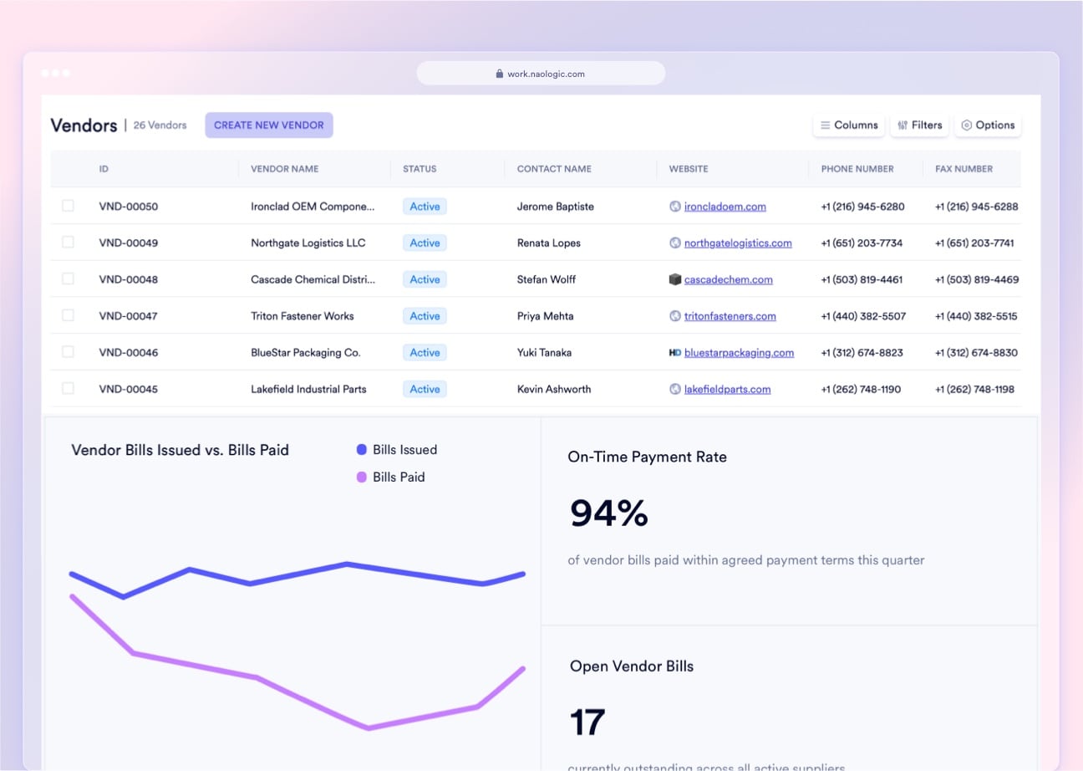
Task: Follow the bluestarpackaging.com link
Action: pos(739,352)
